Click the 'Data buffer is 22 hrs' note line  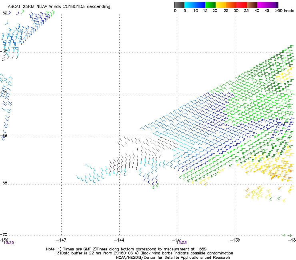click(145, 253)
